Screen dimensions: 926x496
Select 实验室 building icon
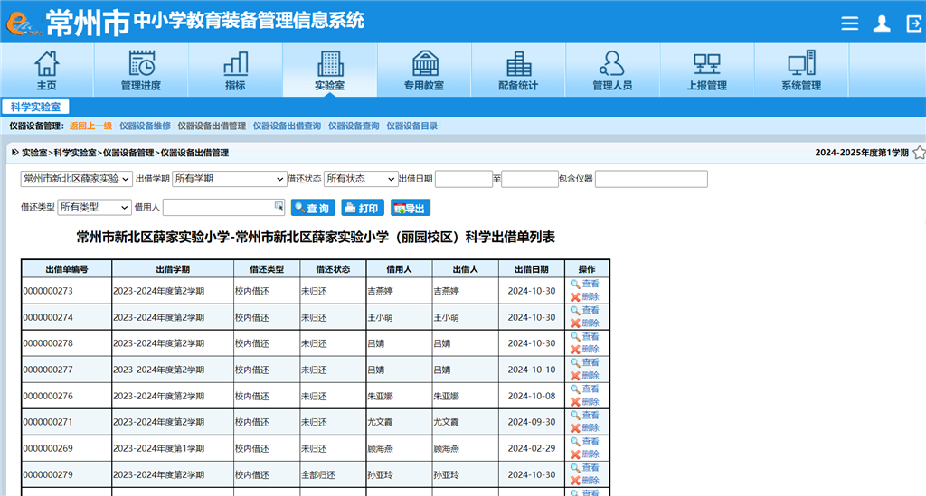point(330,64)
